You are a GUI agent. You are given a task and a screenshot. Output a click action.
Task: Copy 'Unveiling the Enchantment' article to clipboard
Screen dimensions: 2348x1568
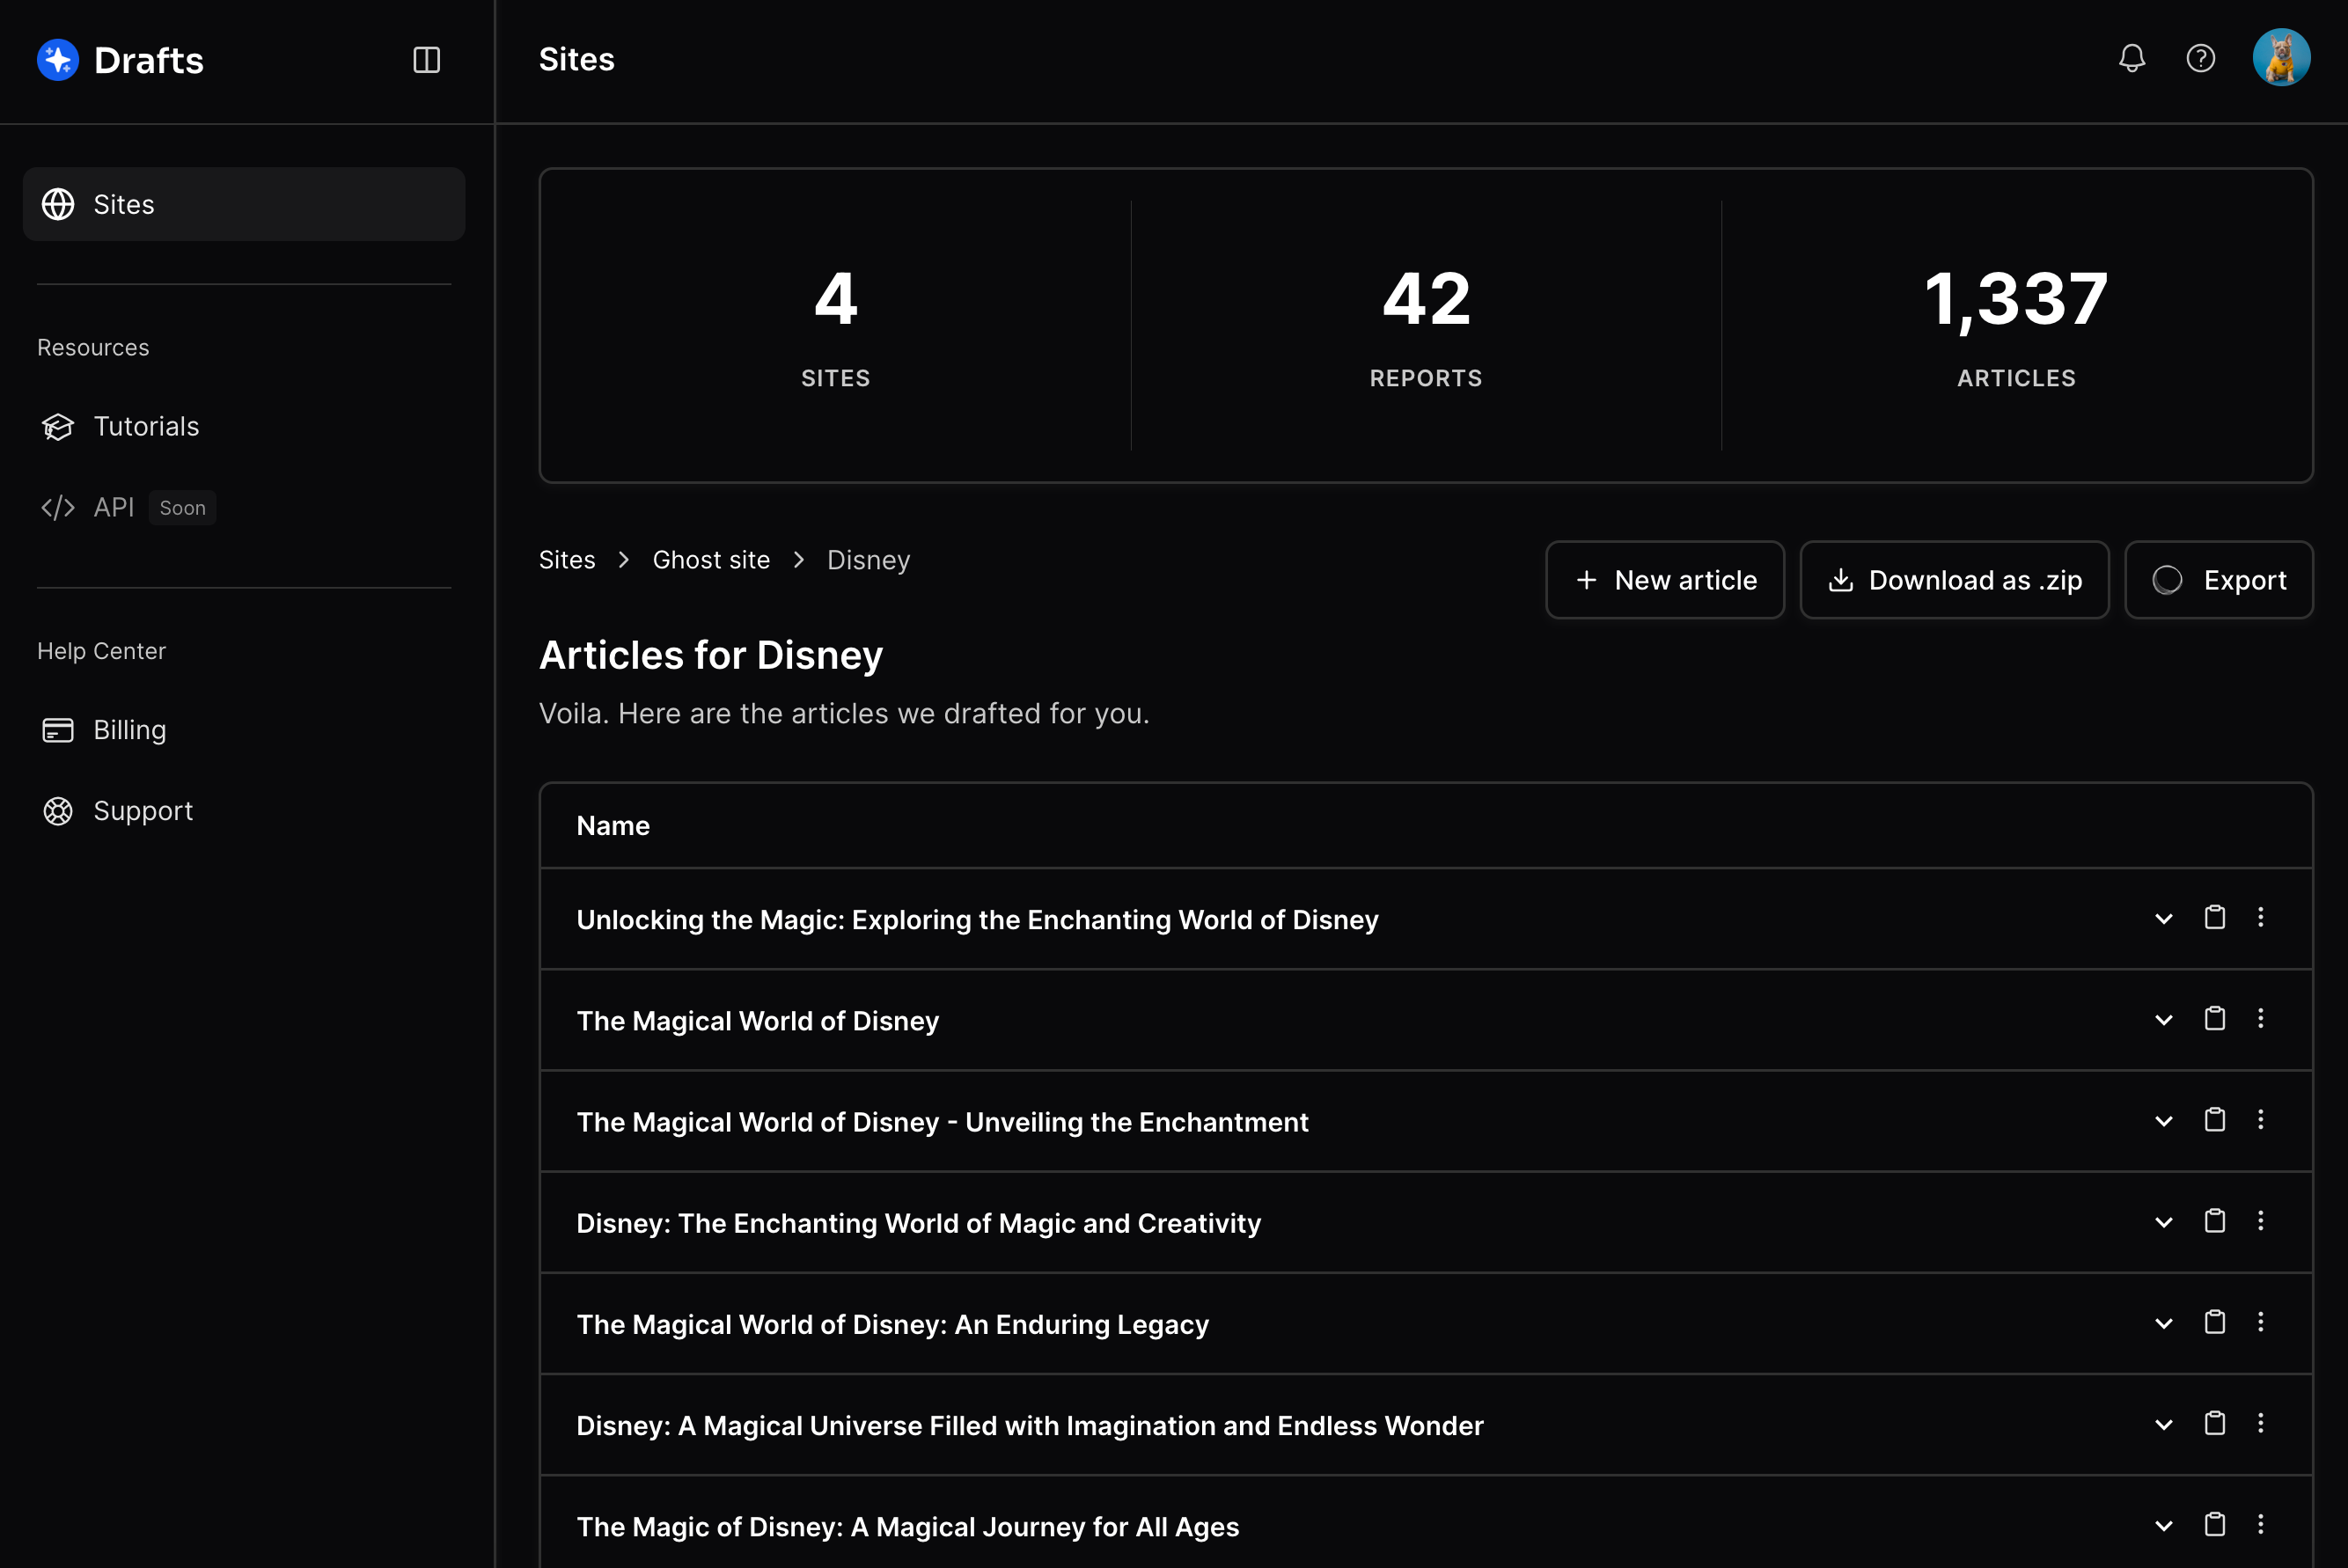tap(2215, 1119)
